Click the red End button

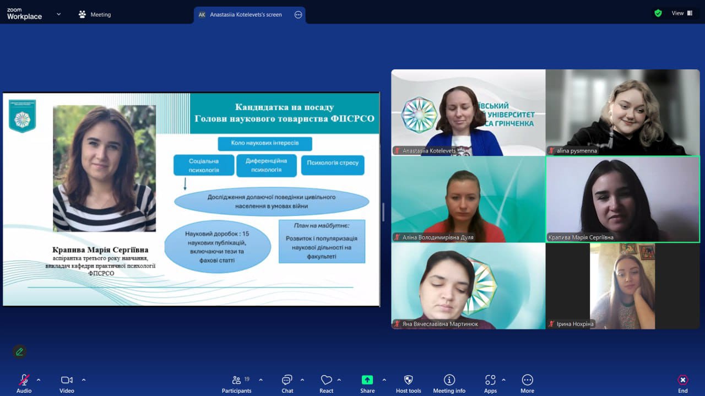pos(682,380)
